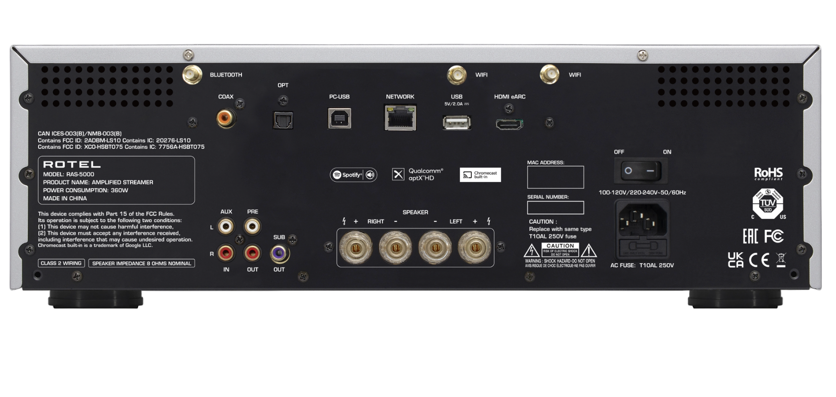This screenshot has width=836, height=397.
Task: Click the 'CLASS 2 WIRING' label
Action: 61,263
